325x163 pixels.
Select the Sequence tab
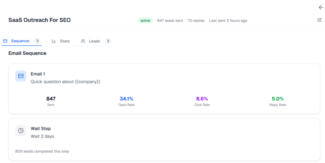point(22,41)
